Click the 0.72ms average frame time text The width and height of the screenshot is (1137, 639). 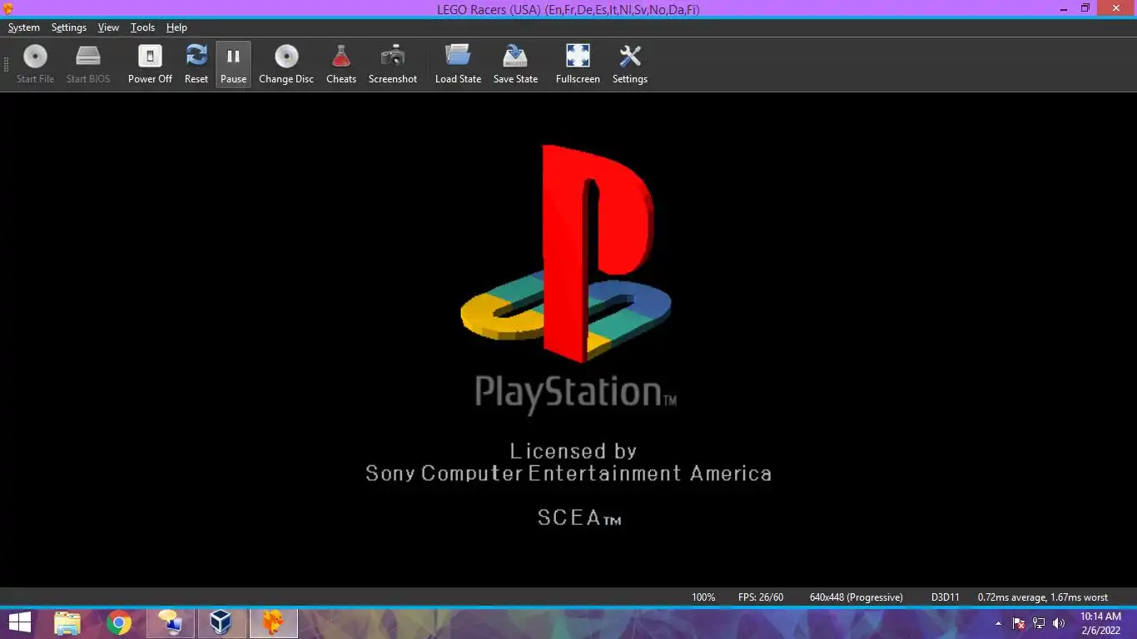[1043, 597]
